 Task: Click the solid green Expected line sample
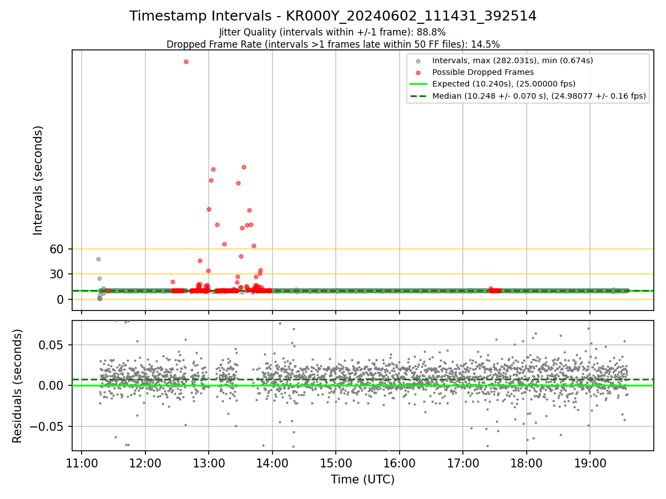click(x=418, y=84)
